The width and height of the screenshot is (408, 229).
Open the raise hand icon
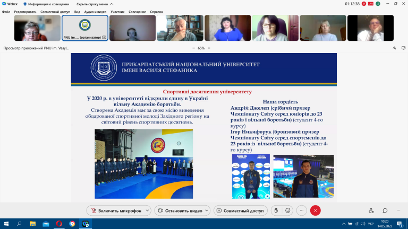tap(276, 210)
